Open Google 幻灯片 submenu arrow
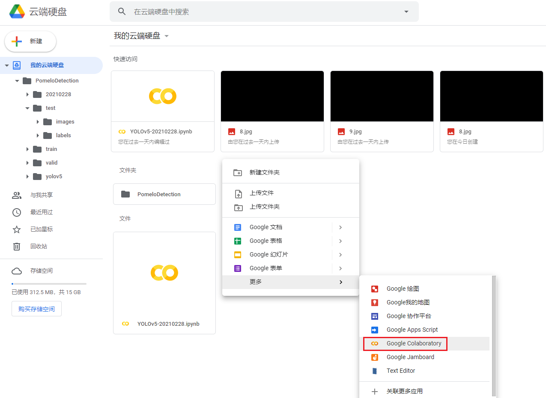This screenshot has width=546, height=398. click(340, 255)
